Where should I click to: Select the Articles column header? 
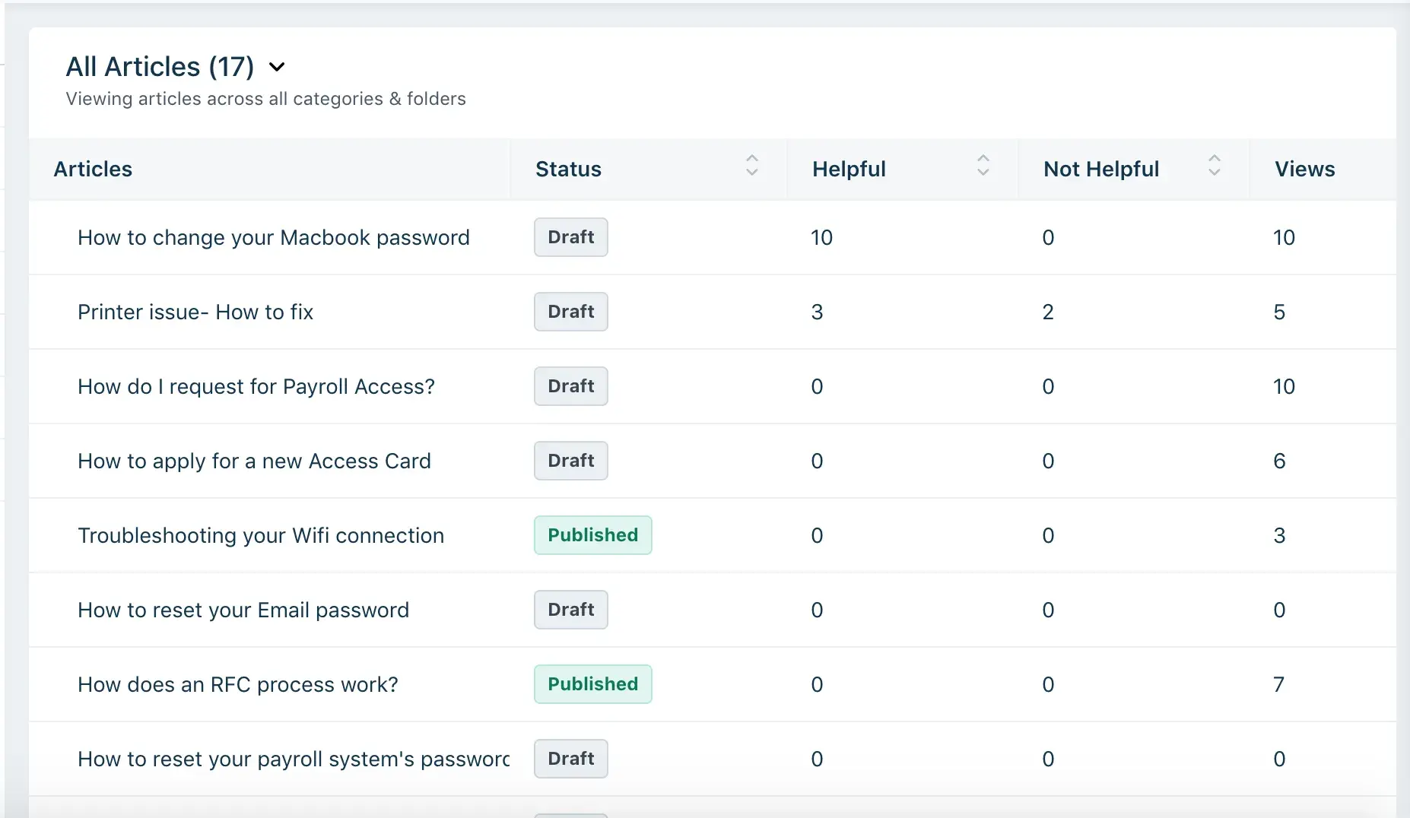point(92,169)
